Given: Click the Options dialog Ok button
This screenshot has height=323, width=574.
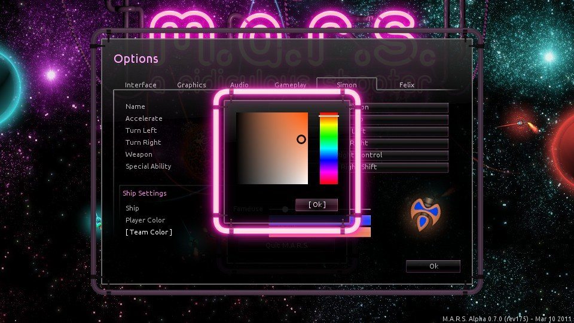Looking at the screenshot, I should 433,266.
